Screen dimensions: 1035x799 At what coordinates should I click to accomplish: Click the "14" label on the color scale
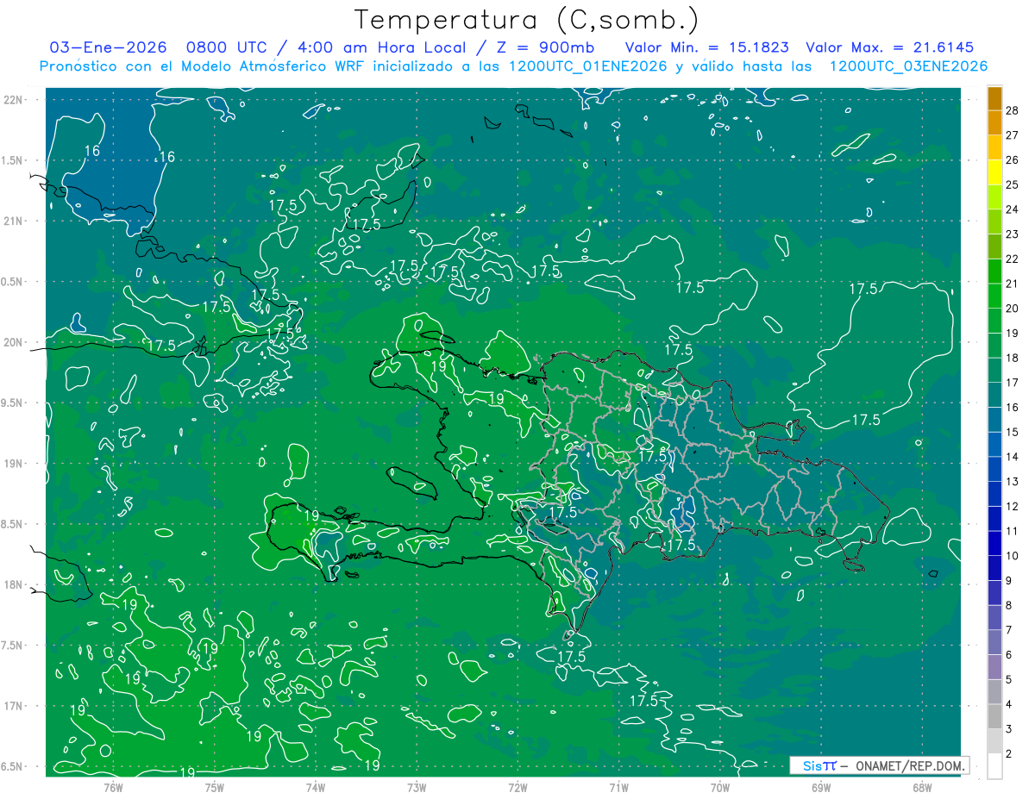point(1013,457)
